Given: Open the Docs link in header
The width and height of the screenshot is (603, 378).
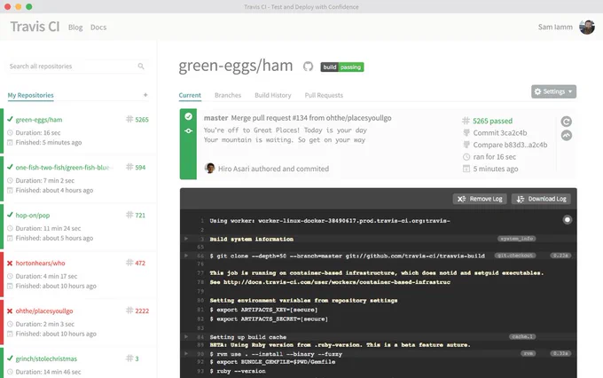Looking at the screenshot, I should (x=98, y=28).
